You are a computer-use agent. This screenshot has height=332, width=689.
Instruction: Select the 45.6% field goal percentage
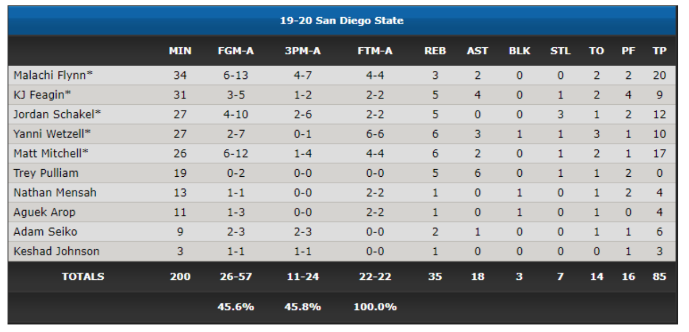click(236, 307)
